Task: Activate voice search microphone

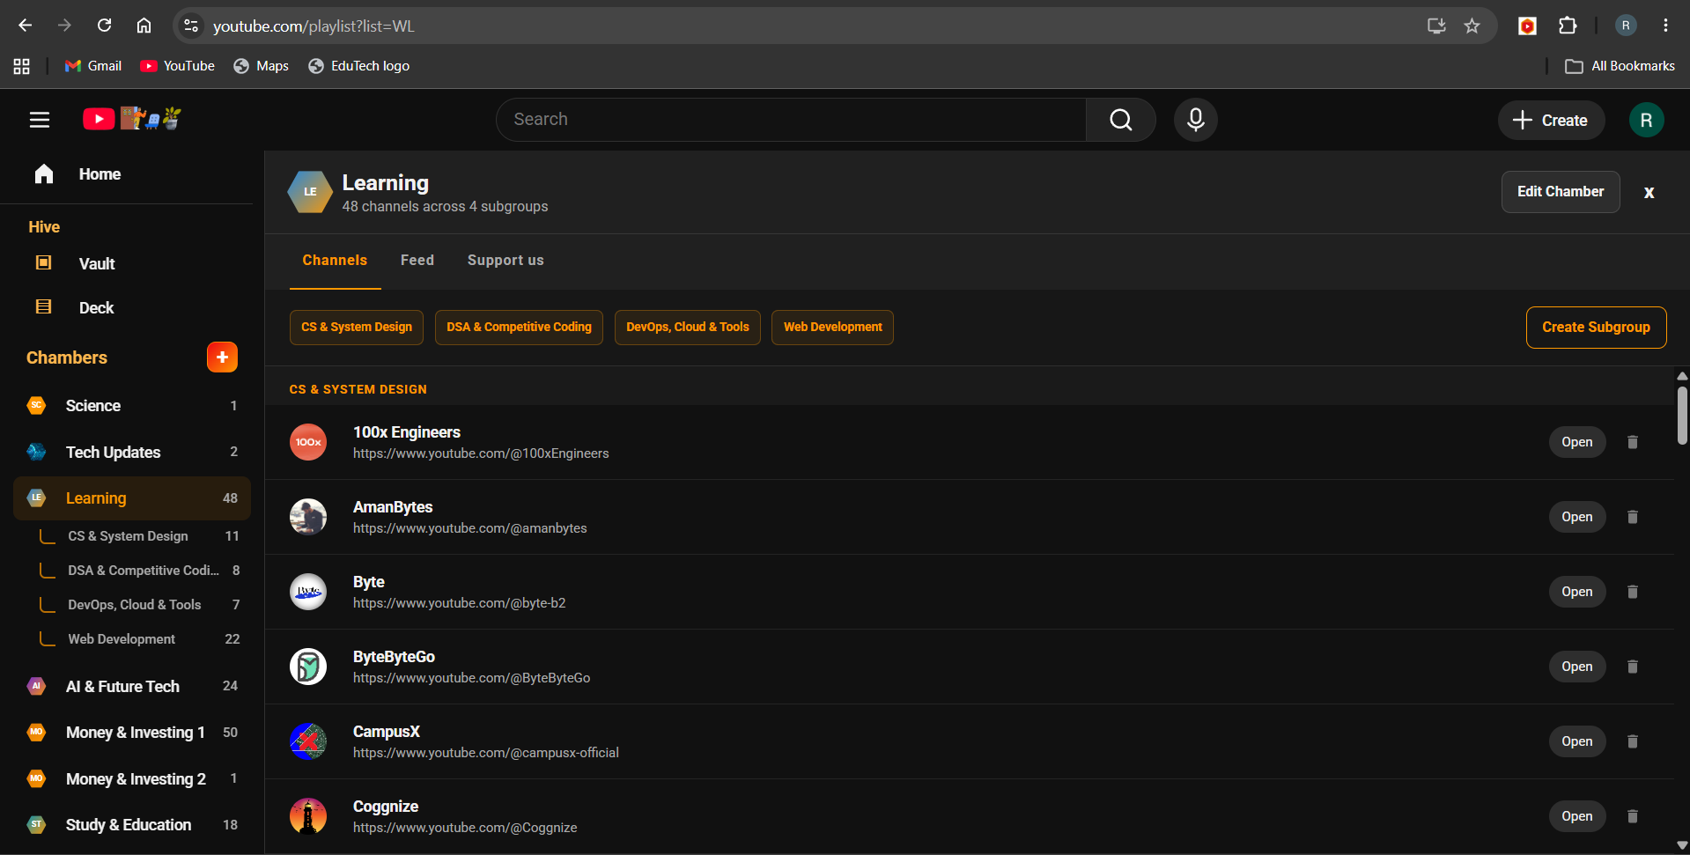Action: (x=1195, y=120)
